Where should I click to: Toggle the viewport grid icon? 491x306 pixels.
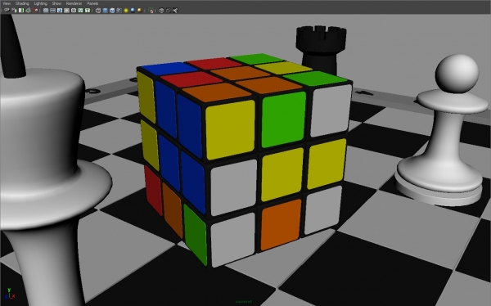pos(46,11)
